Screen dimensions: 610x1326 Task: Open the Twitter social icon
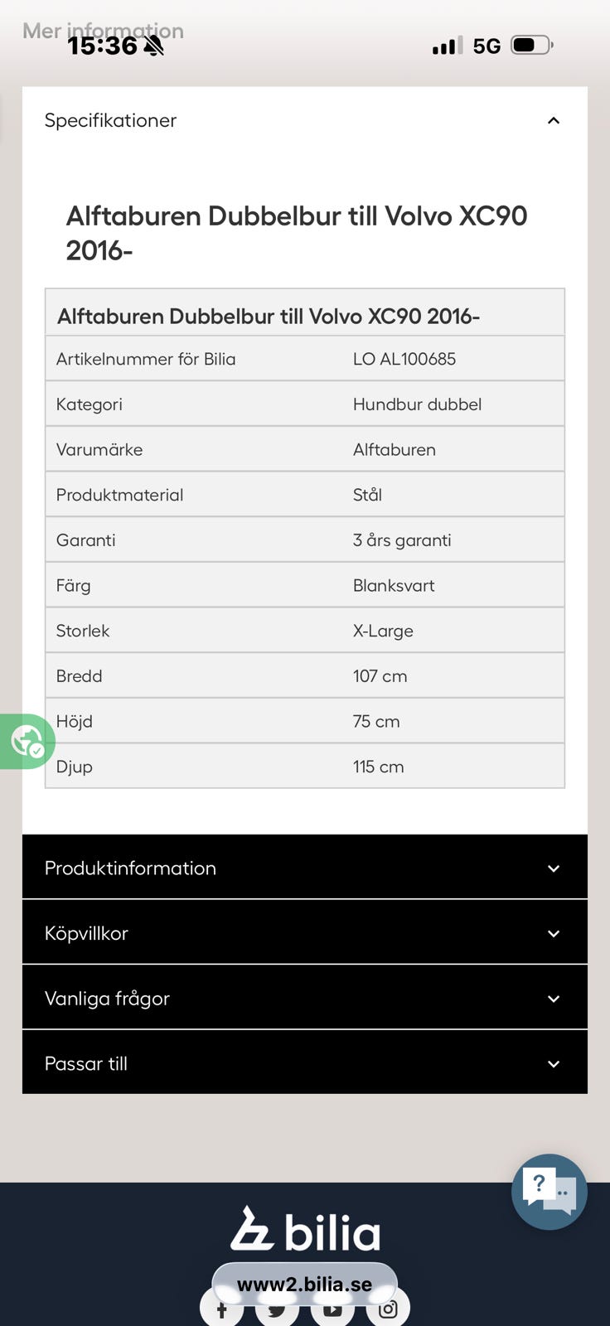277,1309
